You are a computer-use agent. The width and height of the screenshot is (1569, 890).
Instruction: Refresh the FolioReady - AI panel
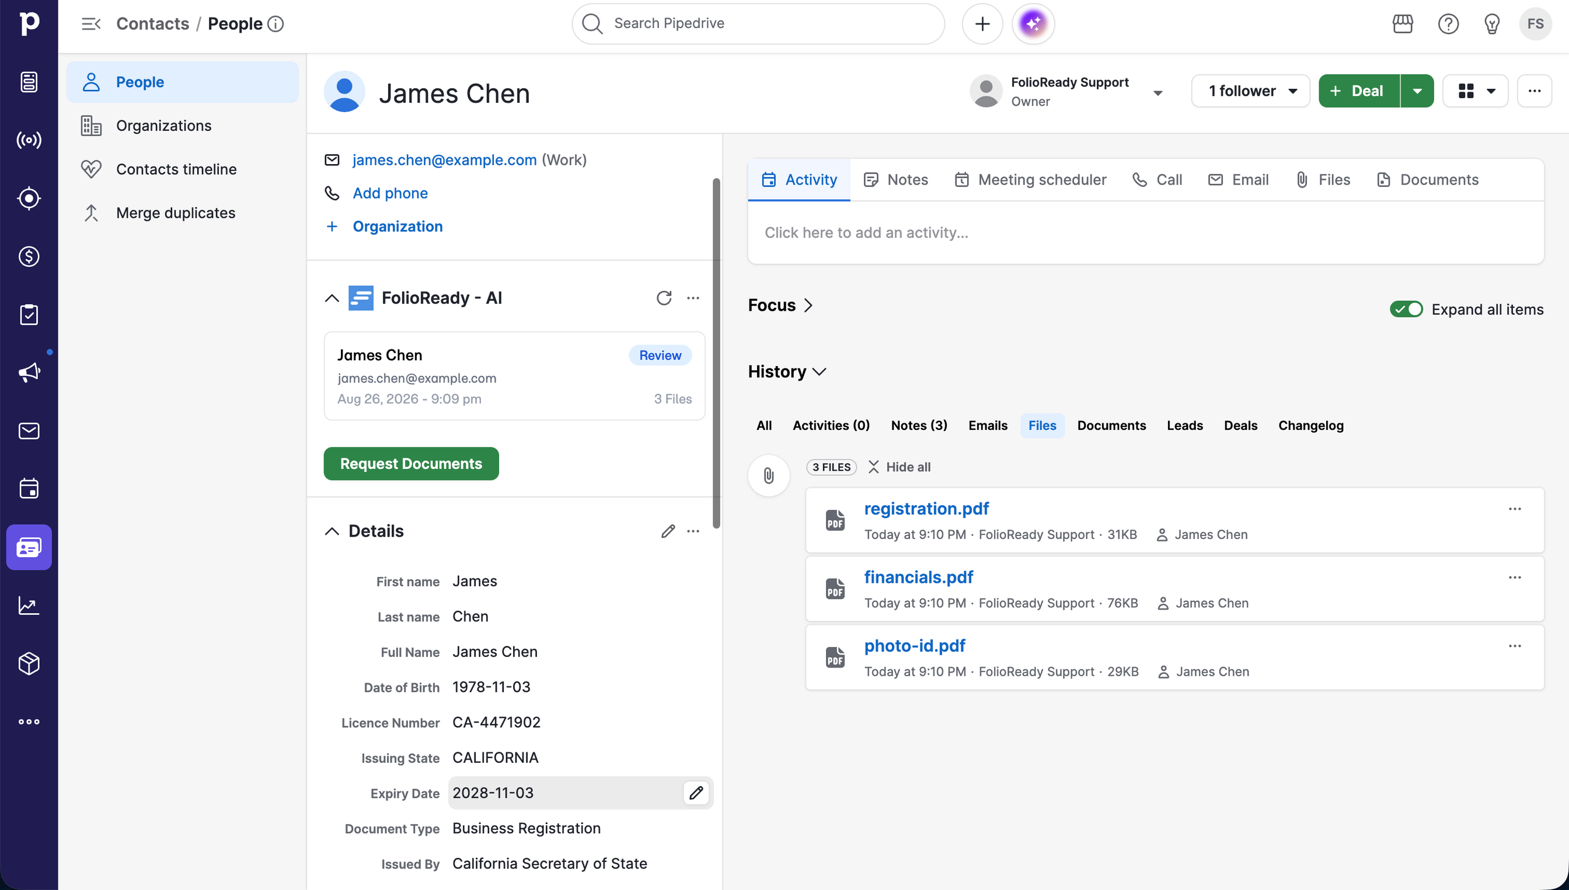click(664, 298)
